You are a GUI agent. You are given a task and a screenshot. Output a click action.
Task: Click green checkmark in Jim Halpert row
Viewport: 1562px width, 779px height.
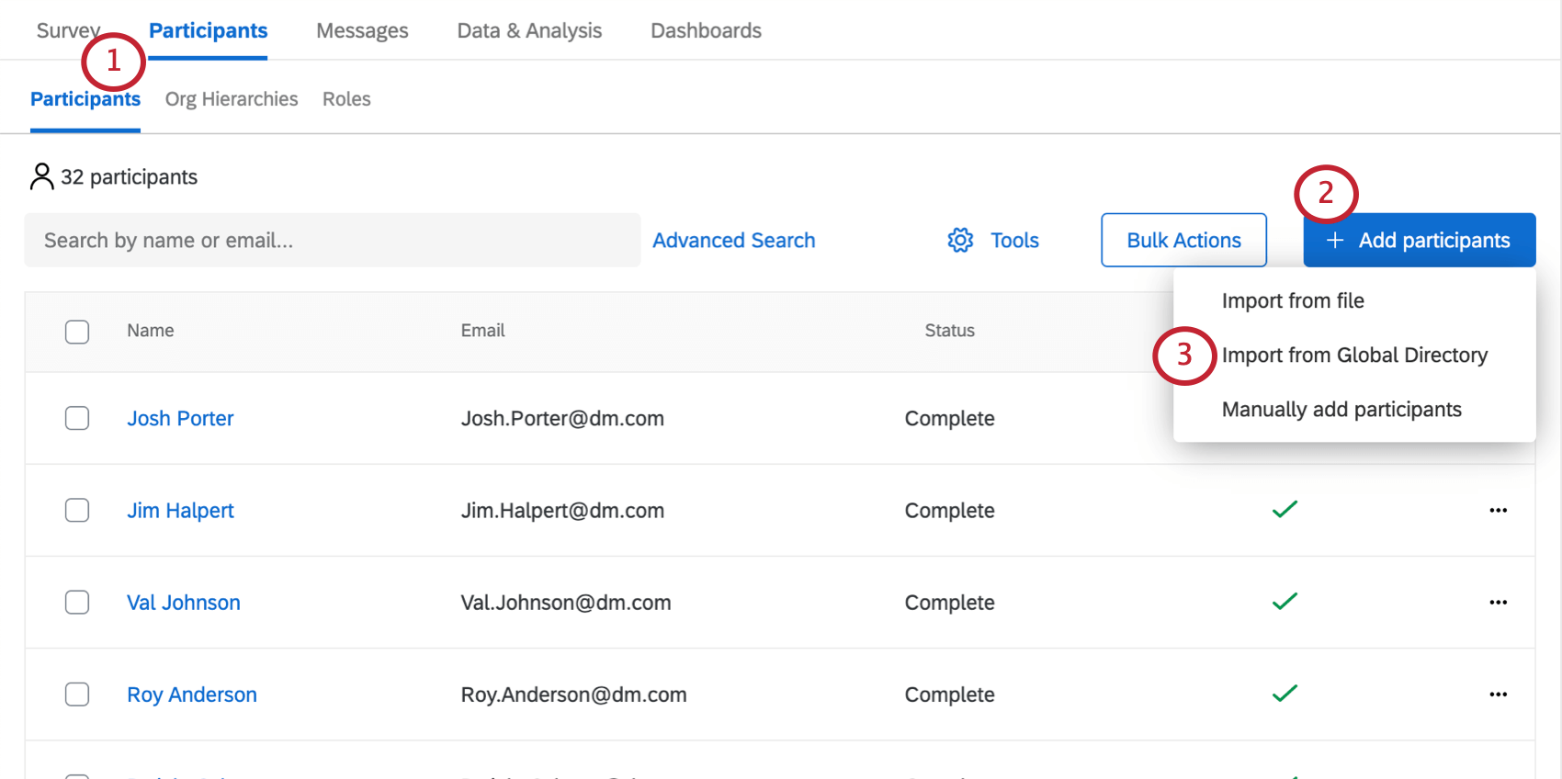(1285, 509)
